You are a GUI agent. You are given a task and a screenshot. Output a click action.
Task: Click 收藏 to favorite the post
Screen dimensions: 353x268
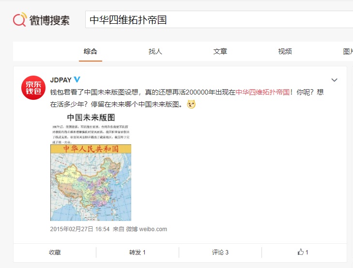coord(55,252)
